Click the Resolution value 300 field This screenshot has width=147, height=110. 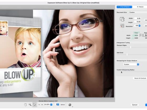pos(136,26)
